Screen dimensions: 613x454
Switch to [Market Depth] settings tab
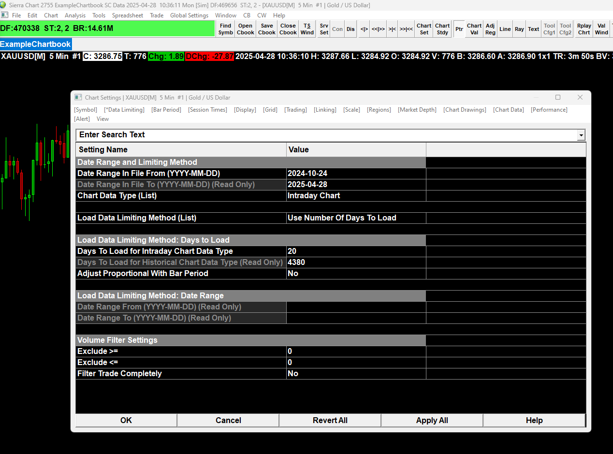pos(417,110)
